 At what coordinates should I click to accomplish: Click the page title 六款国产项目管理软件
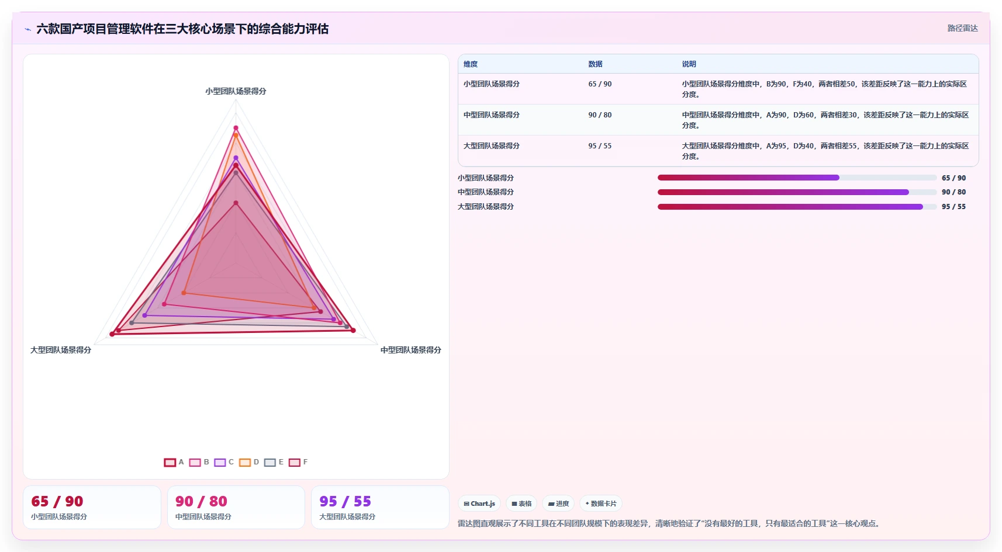(182, 29)
